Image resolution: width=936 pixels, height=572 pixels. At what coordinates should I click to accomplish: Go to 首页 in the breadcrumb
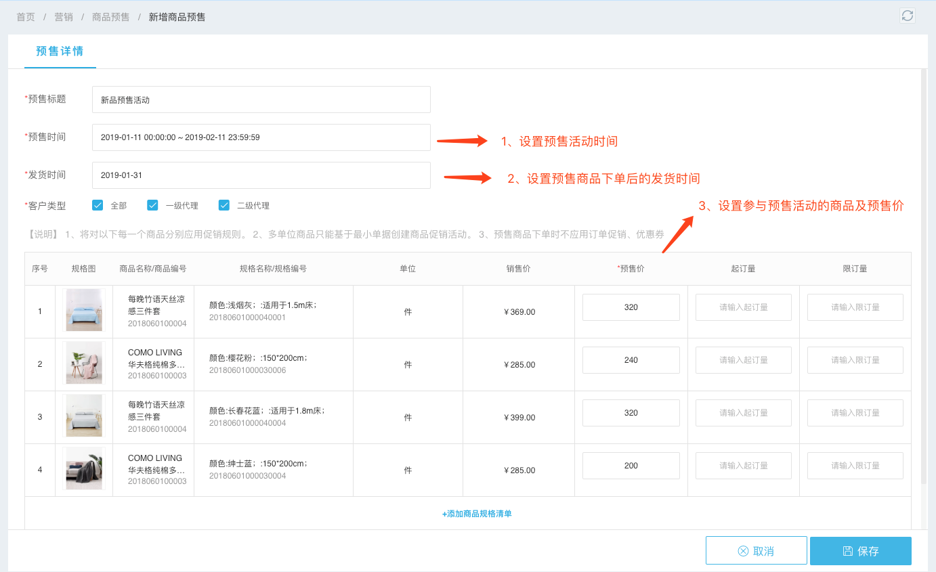(x=26, y=17)
